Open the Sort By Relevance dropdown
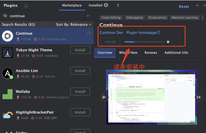The image size is (206, 133). pos(73,25)
